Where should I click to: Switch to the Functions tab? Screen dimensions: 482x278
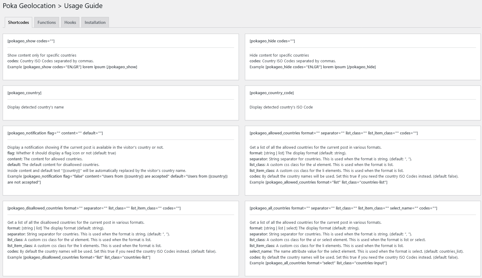point(47,22)
